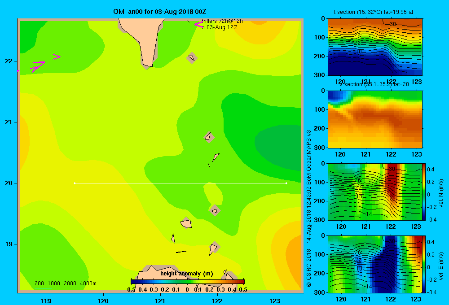Click the vel. N color scale bar
Image resolution: width=449 pixels, height=305 pixels.
[424, 192]
